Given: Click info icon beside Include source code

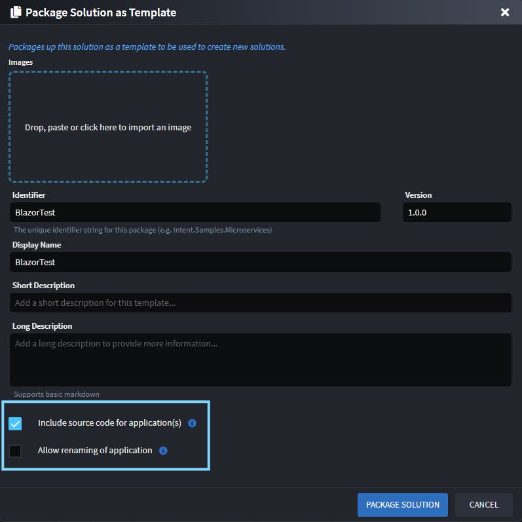Looking at the screenshot, I should click(192, 423).
